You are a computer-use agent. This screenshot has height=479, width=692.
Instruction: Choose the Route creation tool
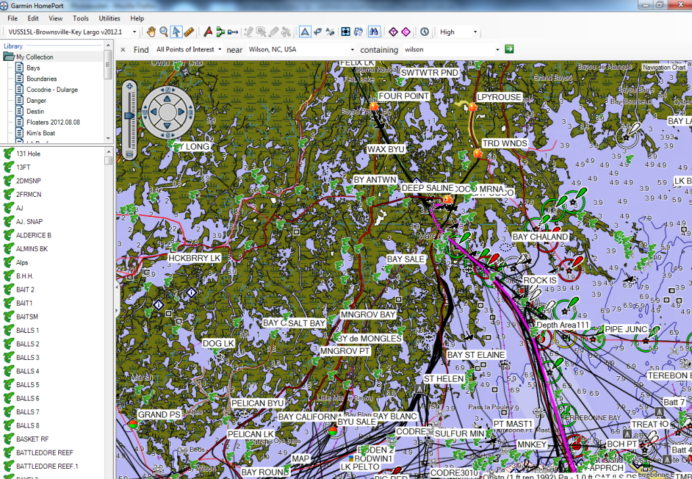221,32
